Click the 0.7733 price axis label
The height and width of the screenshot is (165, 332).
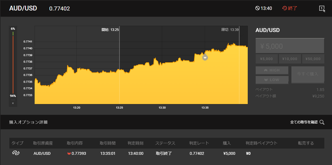click(x=27, y=95)
